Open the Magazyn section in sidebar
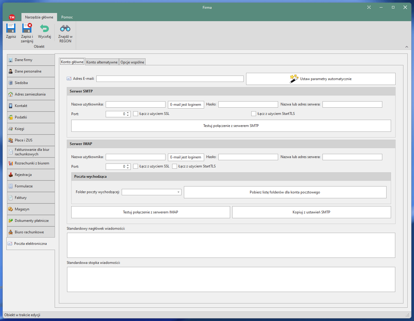 (31, 209)
